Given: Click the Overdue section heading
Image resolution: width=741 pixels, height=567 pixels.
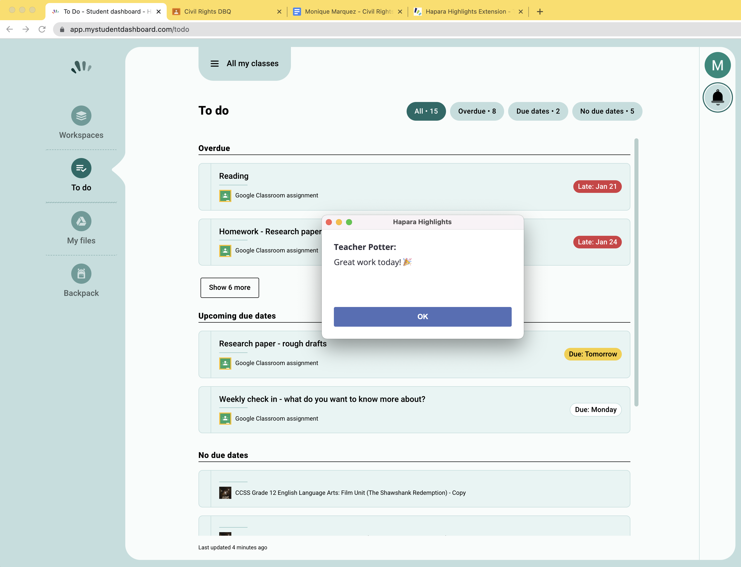Looking at the screenshot, I should click(x=214, y=148).
